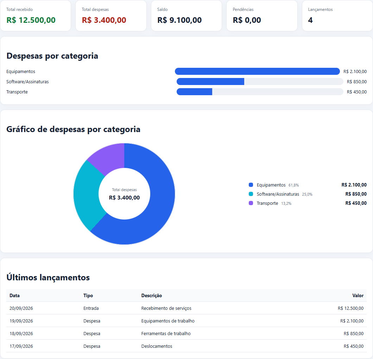Open the Total recebido summary card

coord(36,15)
